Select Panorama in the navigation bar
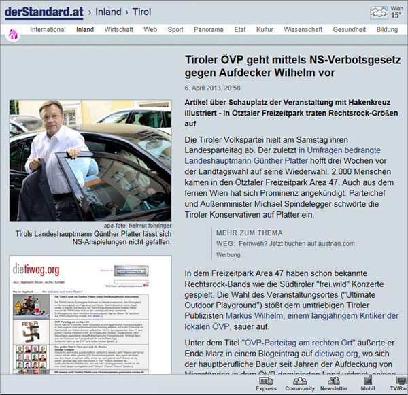This screenshot has width=408, height=395. click(x=209, y=29)
